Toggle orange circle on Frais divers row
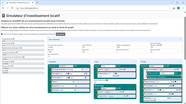 [x=51, y=89]
